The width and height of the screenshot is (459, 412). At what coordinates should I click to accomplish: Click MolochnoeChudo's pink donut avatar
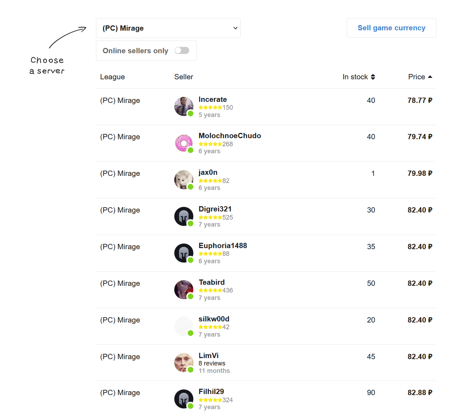tap(183, 143)
